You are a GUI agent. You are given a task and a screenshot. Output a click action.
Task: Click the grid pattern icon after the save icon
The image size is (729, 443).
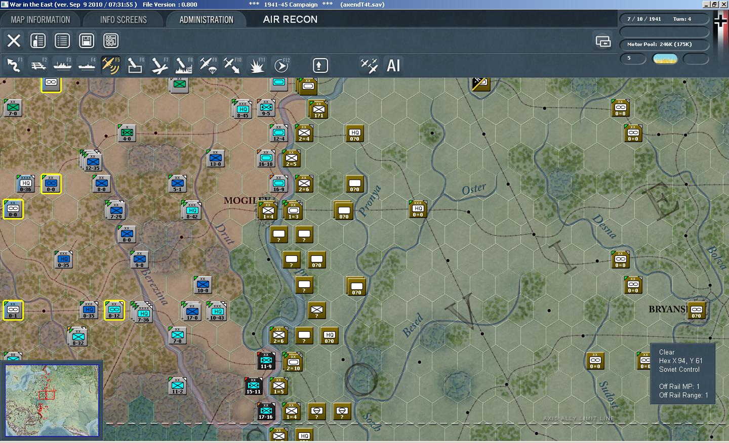(x=111, y=40)
